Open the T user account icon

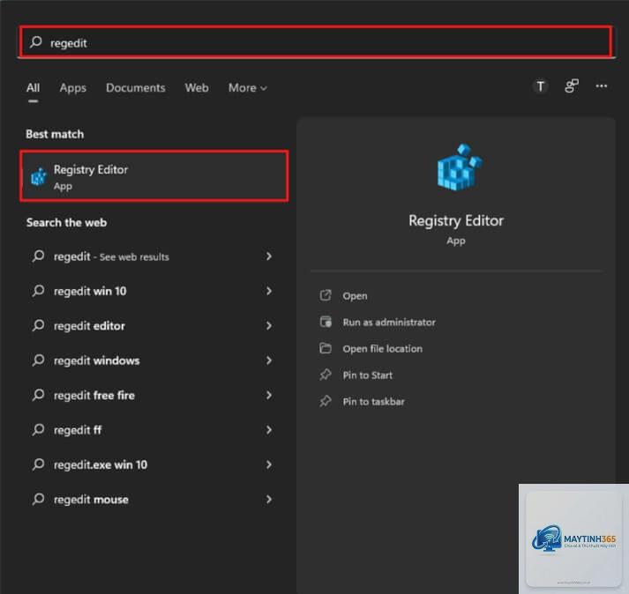point(541,86)
